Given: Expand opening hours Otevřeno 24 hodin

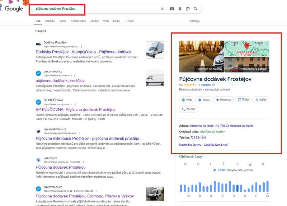Looking at the screenshot, I should point(212,132).
